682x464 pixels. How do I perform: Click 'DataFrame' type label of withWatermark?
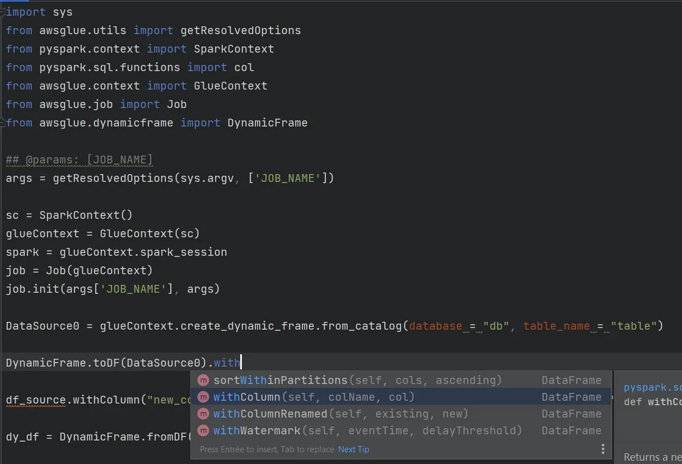click(572, 430)
